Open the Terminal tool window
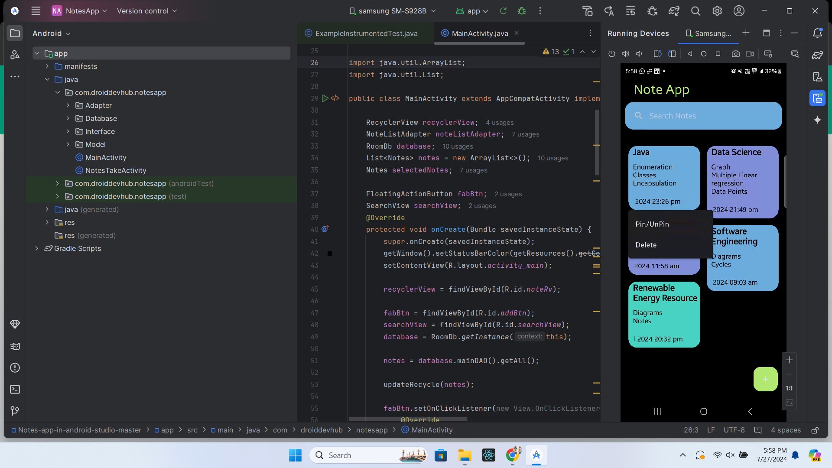832x468 pixels. pos(15,389)
